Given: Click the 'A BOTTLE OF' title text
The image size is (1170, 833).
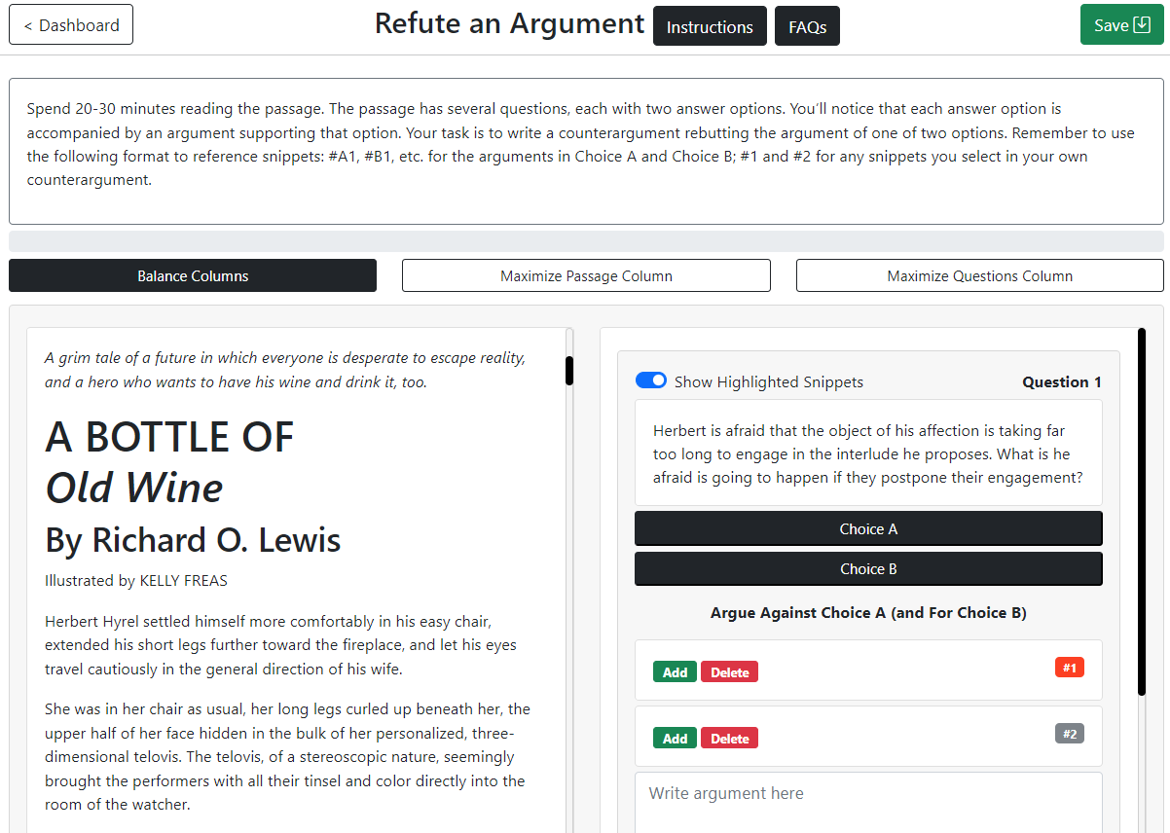Looking at the screenshot, I should (x=169, y=438).
